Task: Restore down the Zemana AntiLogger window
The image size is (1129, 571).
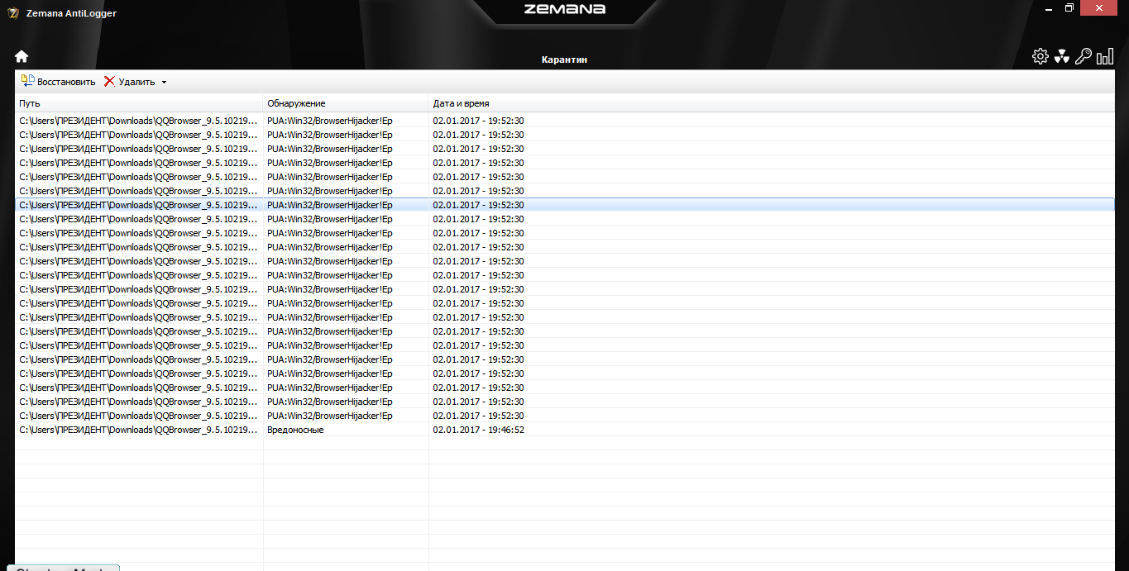Action: pos(1069,7)
